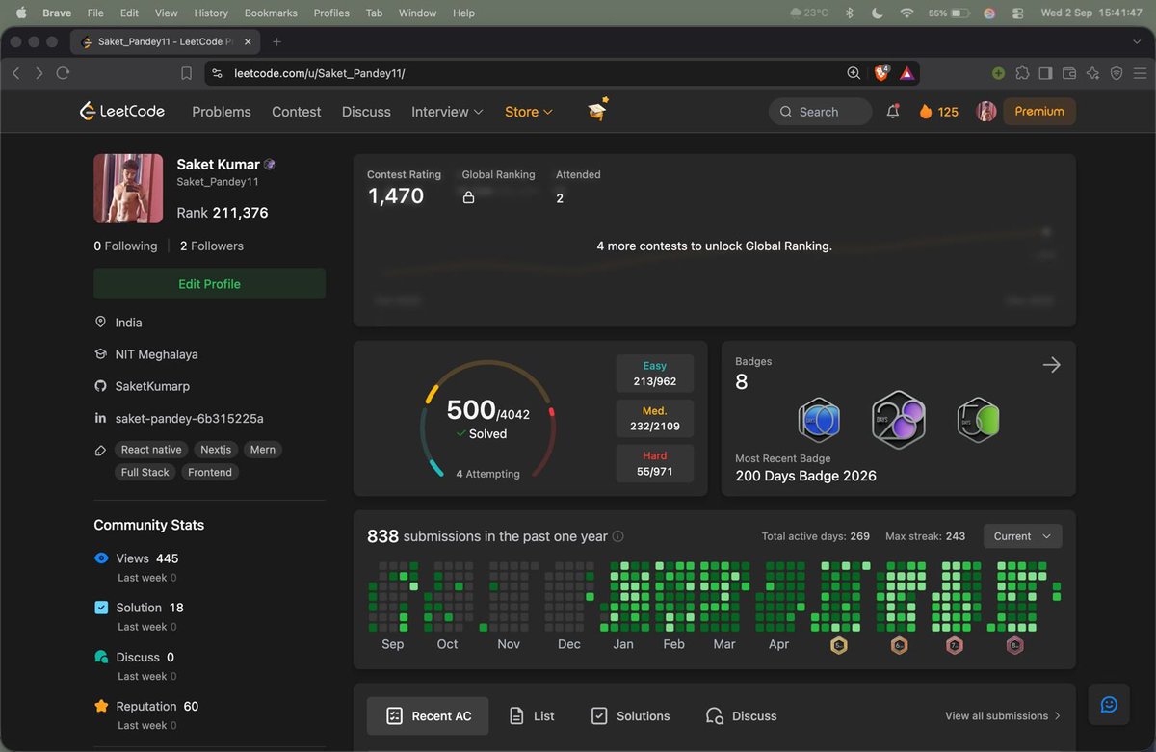Screen dimensions: 1156x752
Task: Click the React native skill tag
Action: [x=151, y=450]
